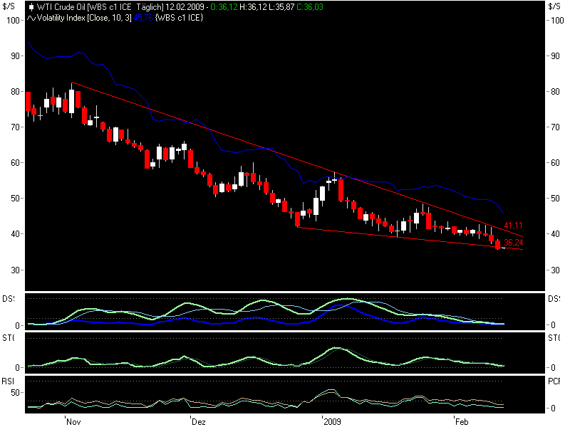Click the 50 tick on left price axis
The height and width of the screenshot is (427, 570).
(x=15, y=199)
